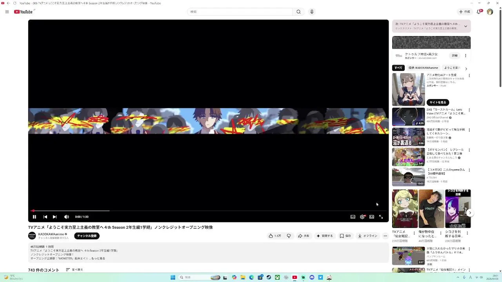
Task: Open the YouTube guide hamburger menu
Action: 7,12
